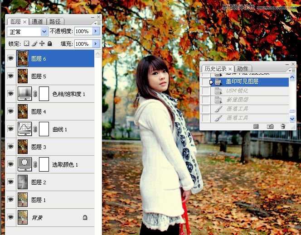Toggle visibility of 曲线 1 layer
The height and width of the screenshot is (235, 301).
[x=11, y=129]
